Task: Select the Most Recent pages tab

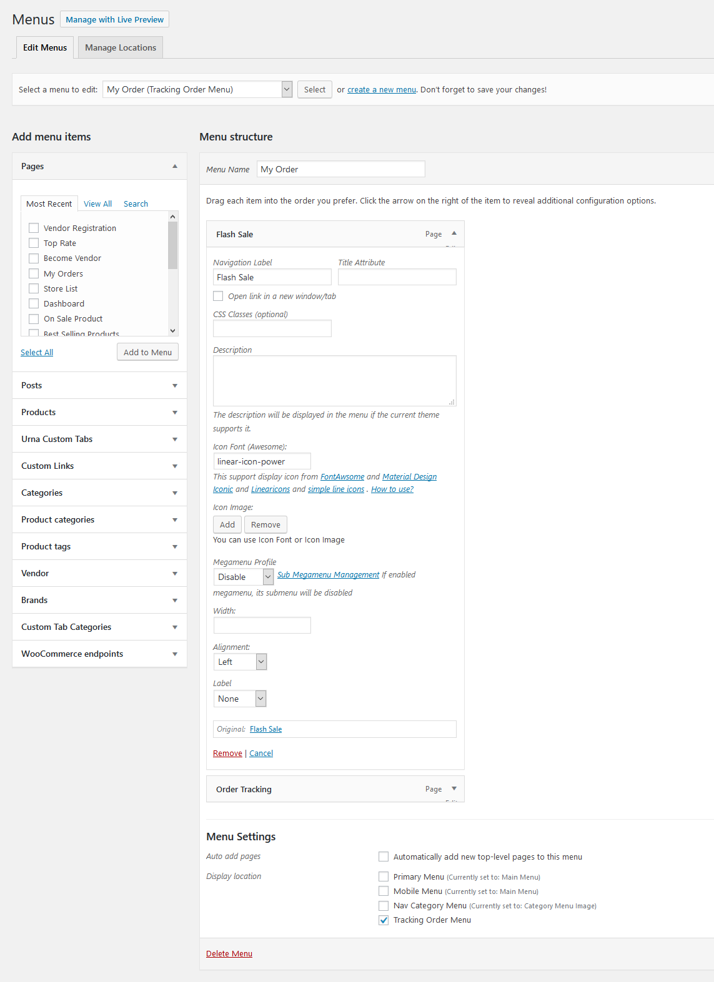Action: [49, 204]
